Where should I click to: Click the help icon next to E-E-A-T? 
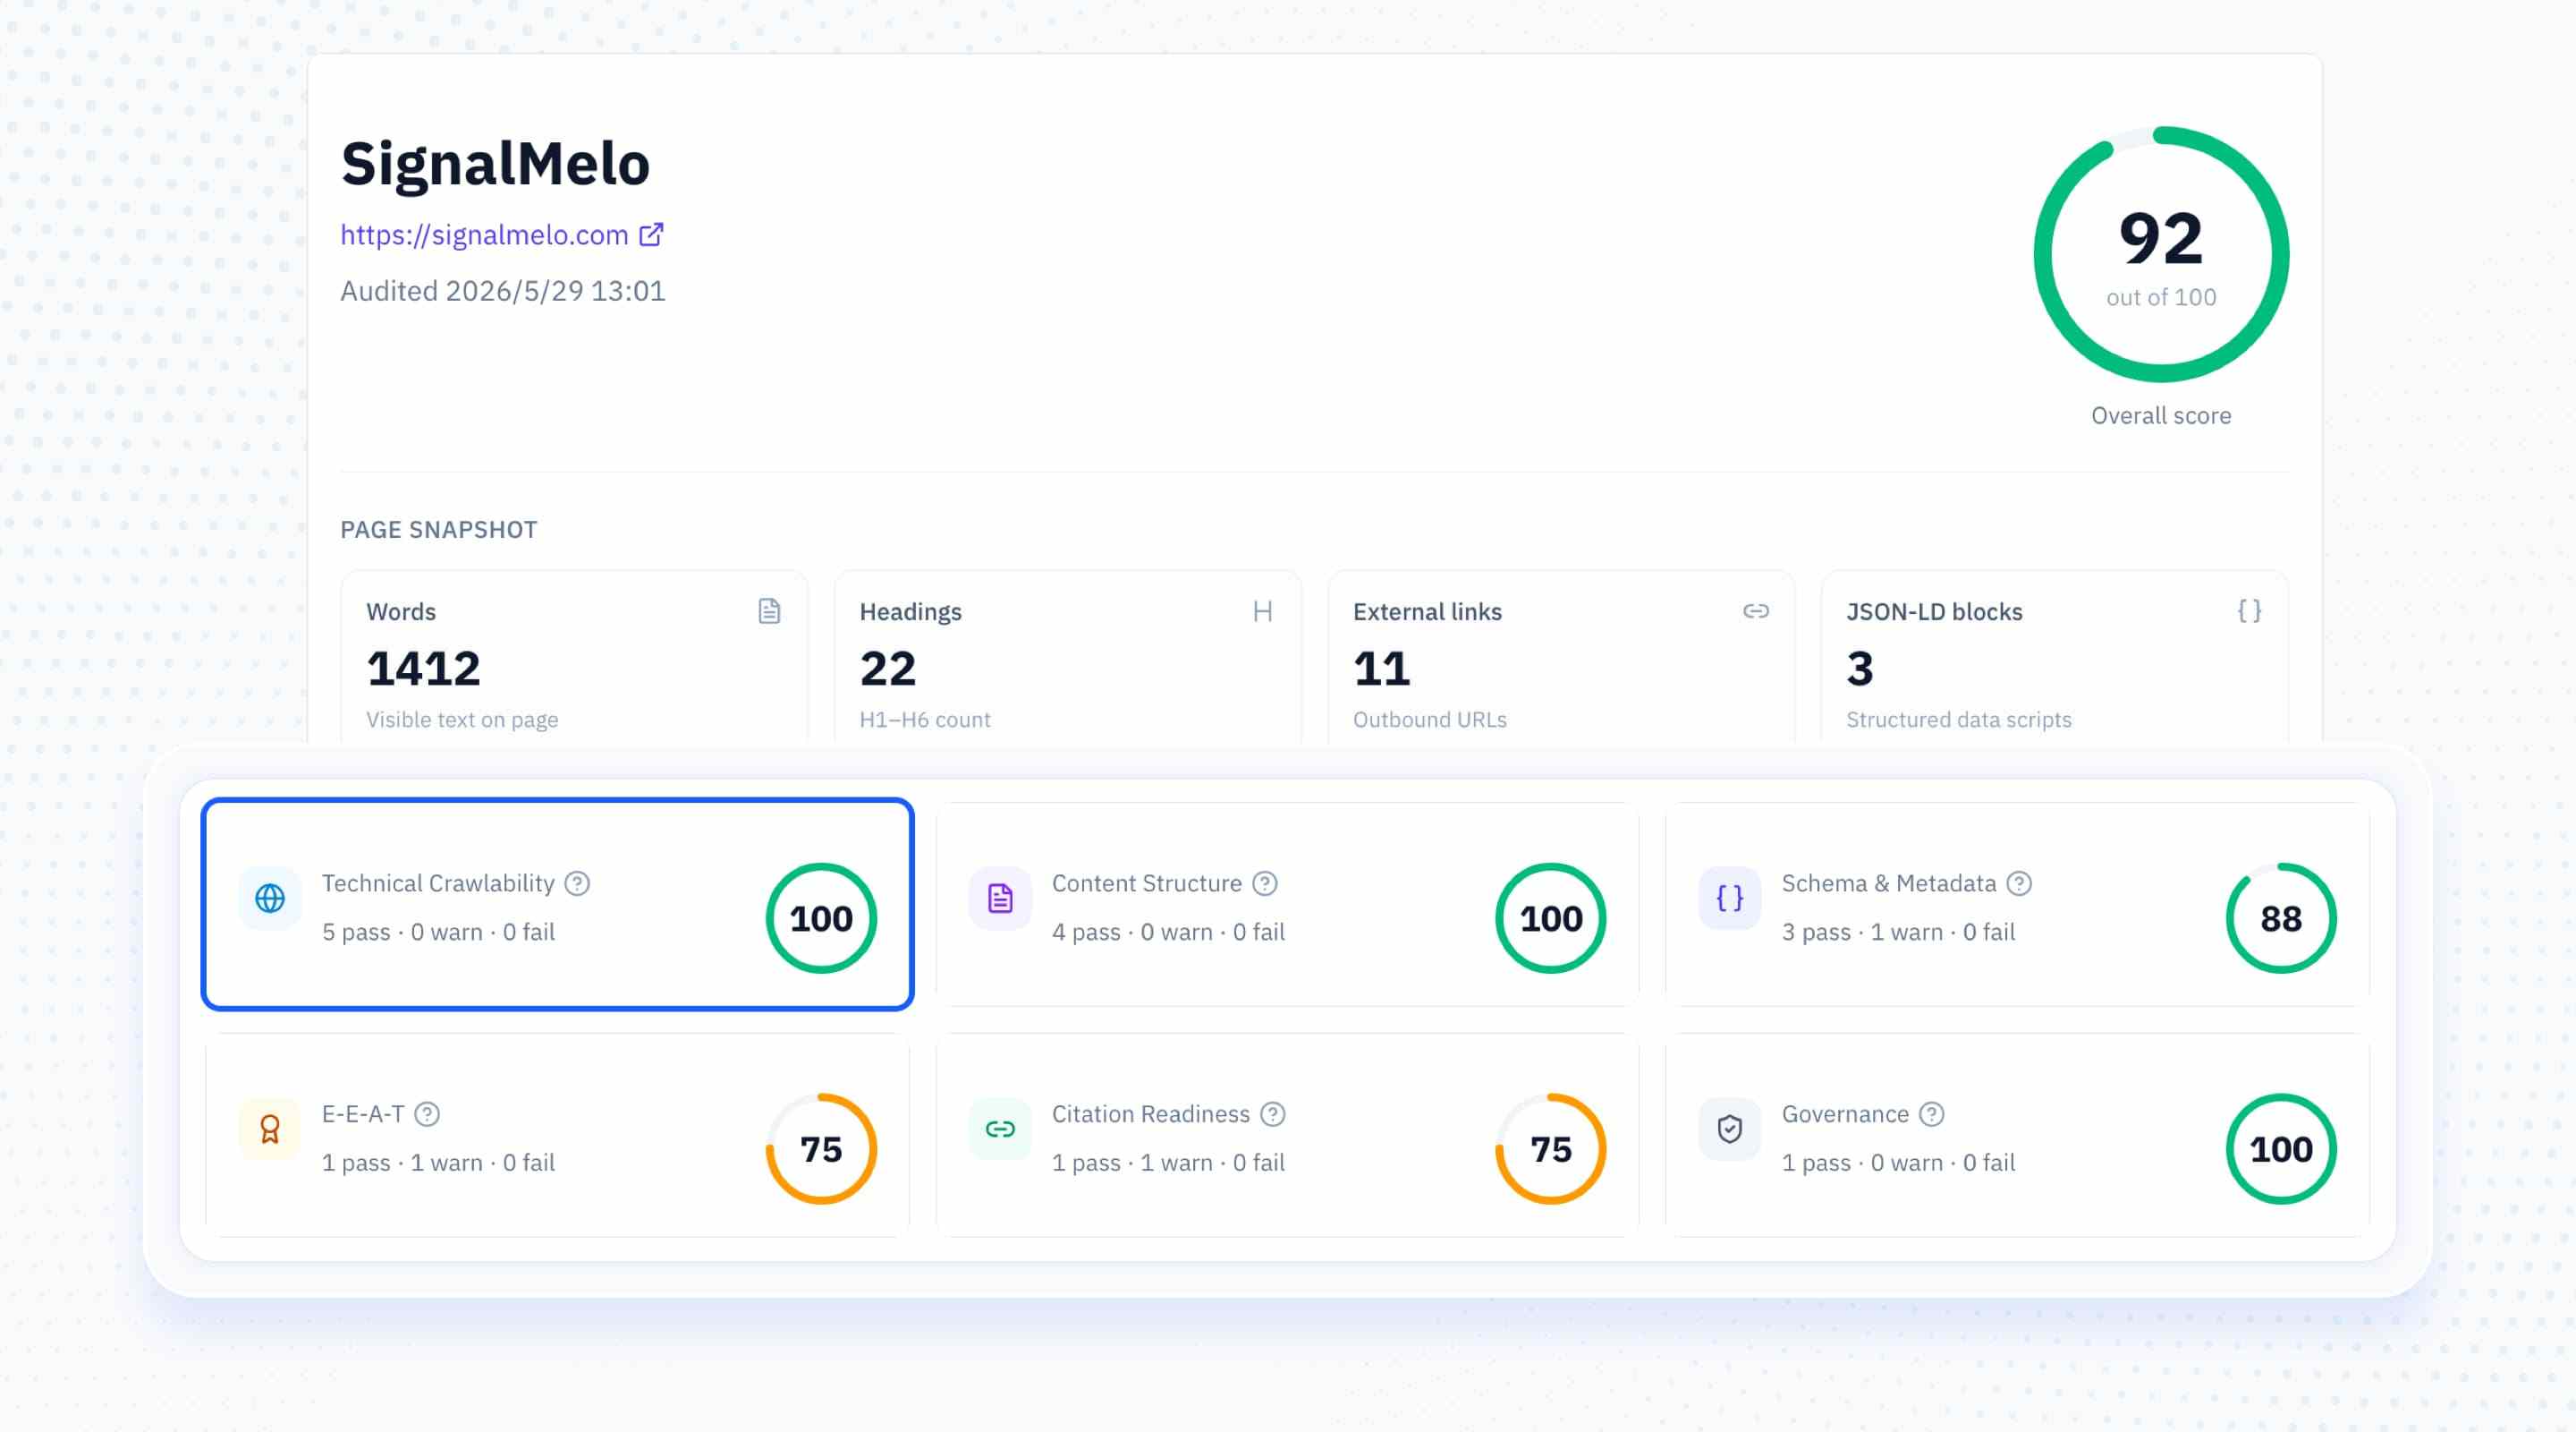pos(427,1113)
